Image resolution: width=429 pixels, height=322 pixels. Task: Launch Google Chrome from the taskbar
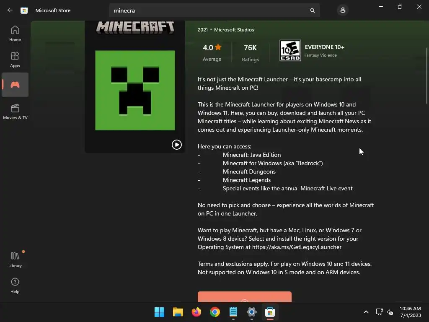pos(215,312)
